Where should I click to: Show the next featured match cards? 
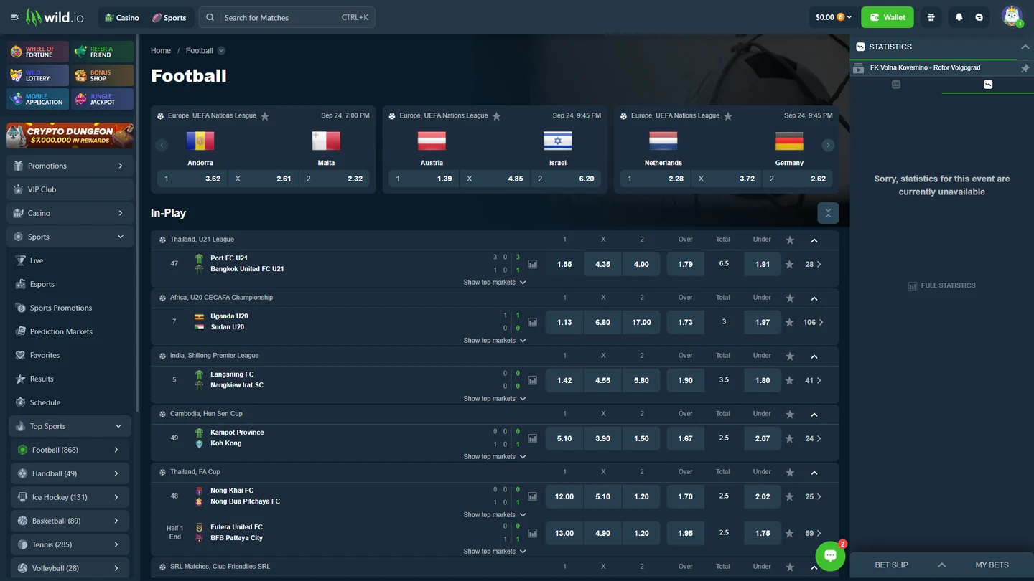tap(828, 145)
